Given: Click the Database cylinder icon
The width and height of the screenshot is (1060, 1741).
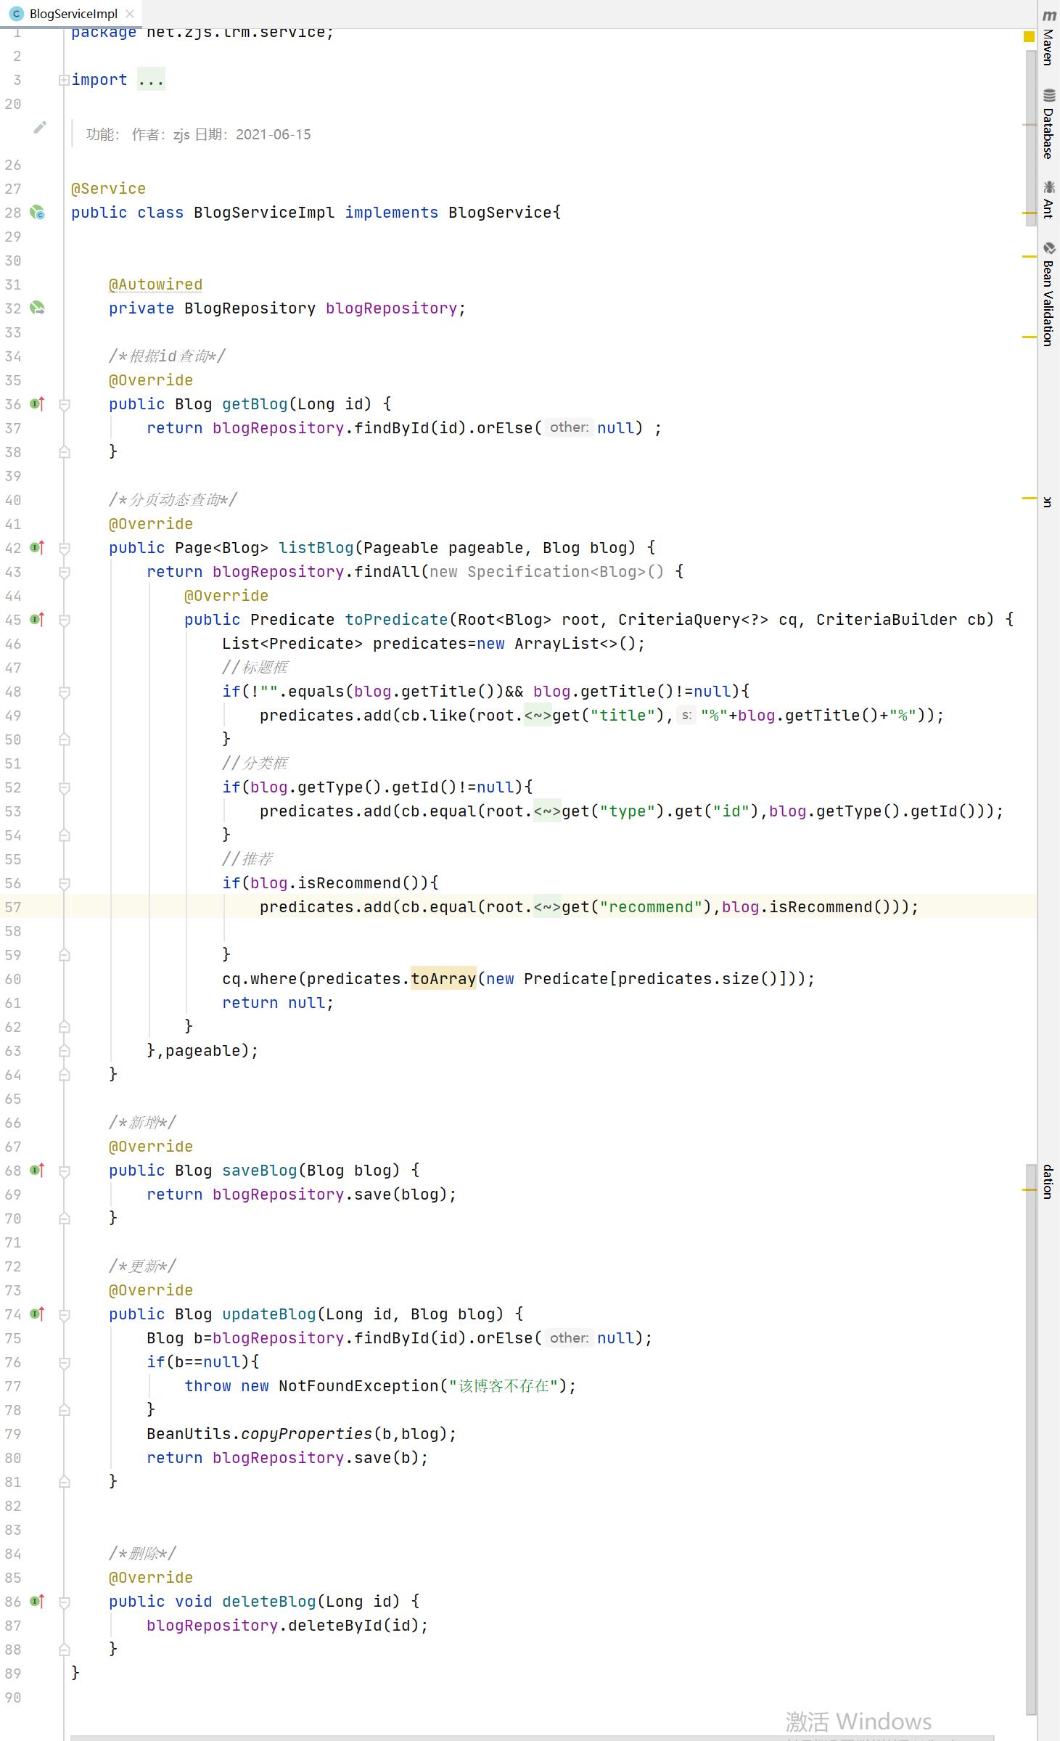Looking at the screenshot, I should pos(1049,96).
